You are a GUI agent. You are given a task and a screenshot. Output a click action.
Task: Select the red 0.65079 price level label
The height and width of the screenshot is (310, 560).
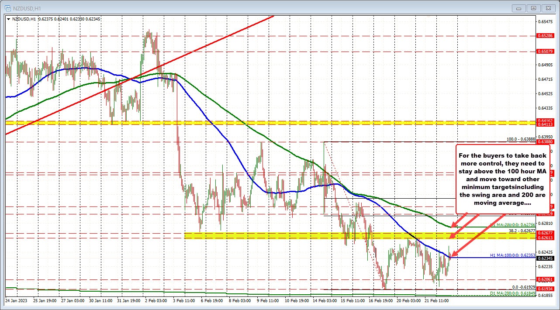click(x=545, y=51)
